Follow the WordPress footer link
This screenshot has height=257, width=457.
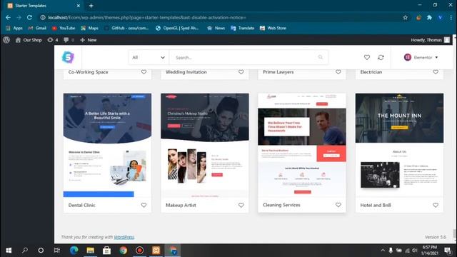(x=124, y=237)
